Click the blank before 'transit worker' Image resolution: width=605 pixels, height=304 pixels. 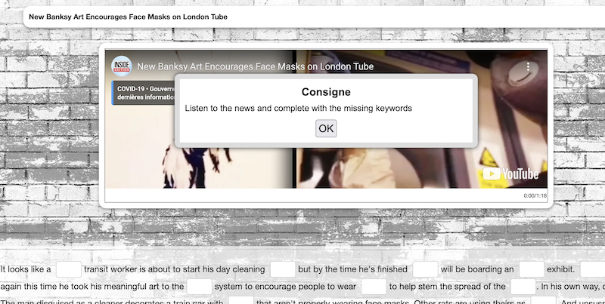[69, 269]
